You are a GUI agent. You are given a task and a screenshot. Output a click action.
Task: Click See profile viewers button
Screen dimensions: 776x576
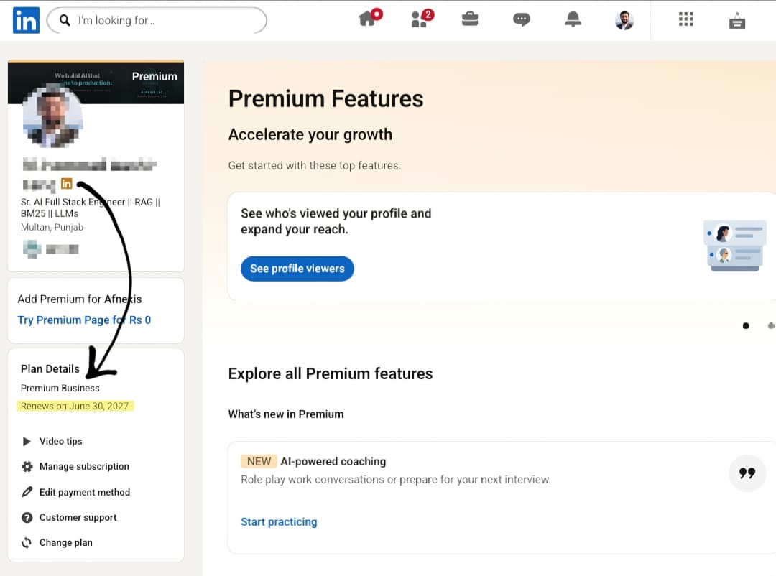click(x=297, y=269)
